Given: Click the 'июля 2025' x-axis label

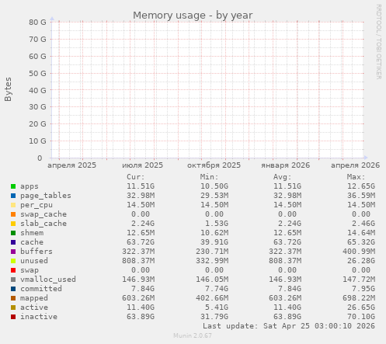Looking at the screenshot, I should (142, 165).
